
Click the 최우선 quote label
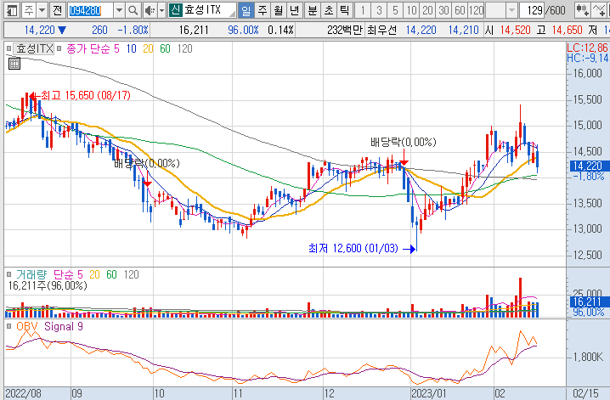381,30
